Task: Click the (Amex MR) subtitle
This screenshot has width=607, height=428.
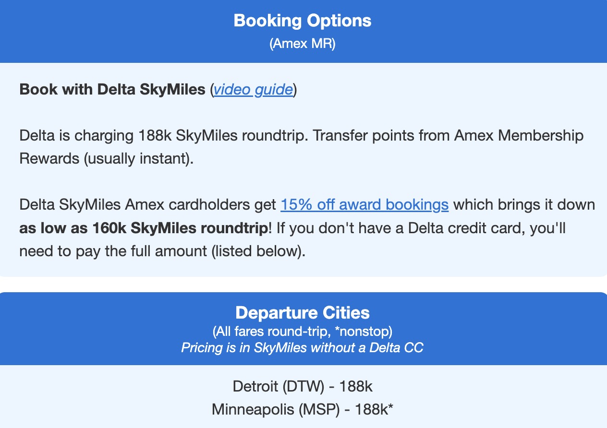Action: click(303, 44)
